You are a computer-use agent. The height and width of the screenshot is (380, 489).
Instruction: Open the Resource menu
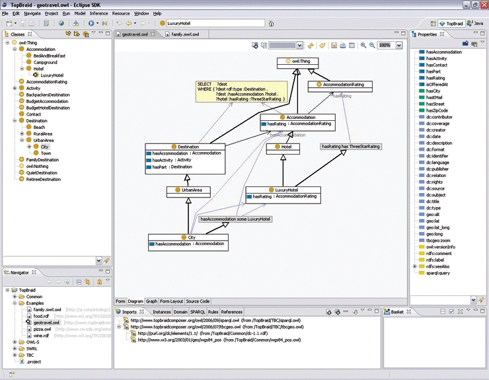[121, 13]
